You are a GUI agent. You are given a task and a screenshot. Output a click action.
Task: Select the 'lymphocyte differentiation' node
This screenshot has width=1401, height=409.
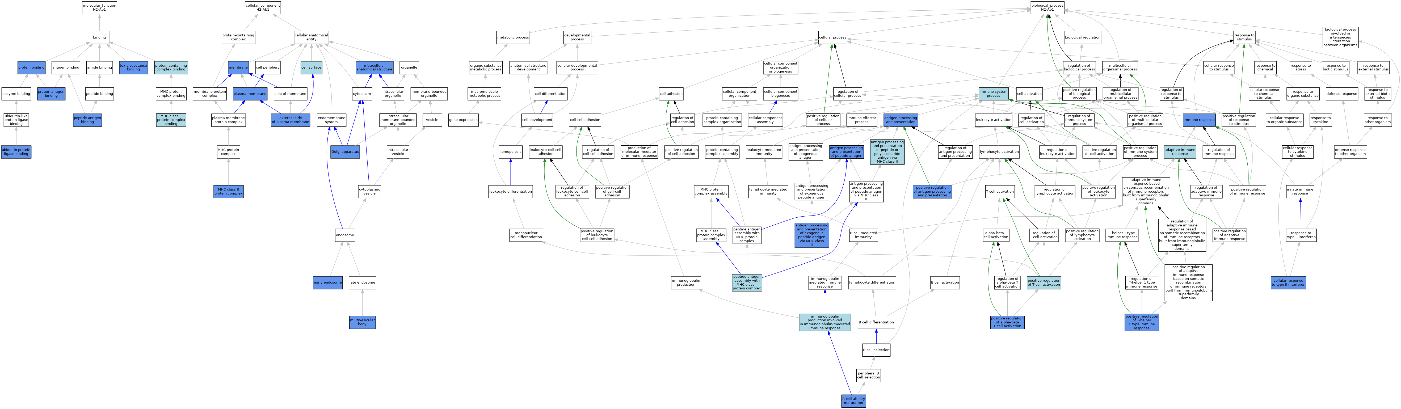pyautogui.click(x=872, y=283)
